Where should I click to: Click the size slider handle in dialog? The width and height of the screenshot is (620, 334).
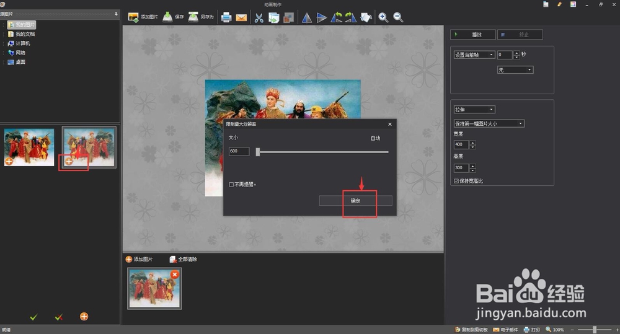click(x=258, y=152)
